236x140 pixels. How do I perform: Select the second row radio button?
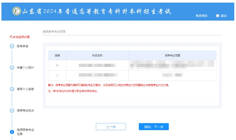[x=57, y=76]
